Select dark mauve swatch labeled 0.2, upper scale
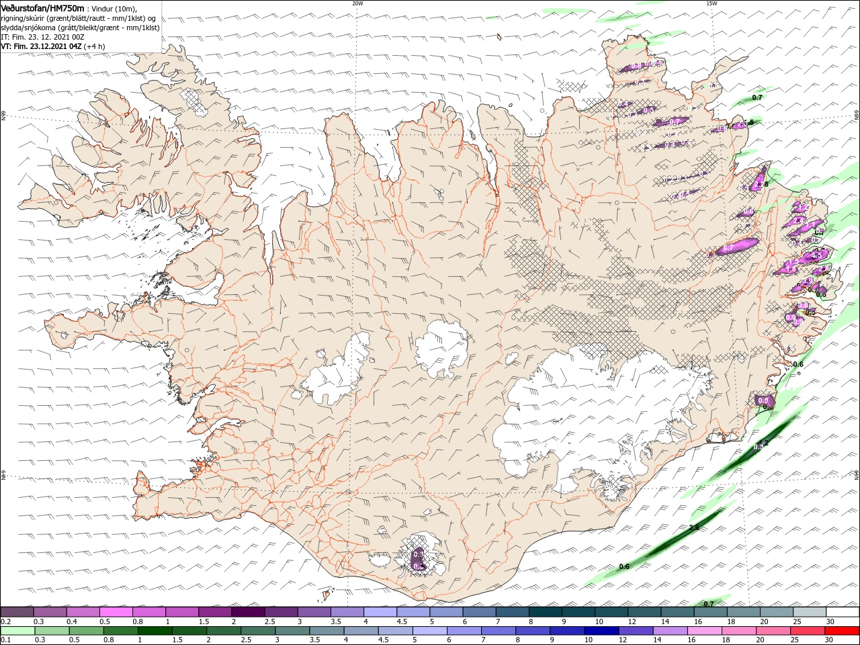The height and width of the screenshot is (645, 860). coord(17,612)
